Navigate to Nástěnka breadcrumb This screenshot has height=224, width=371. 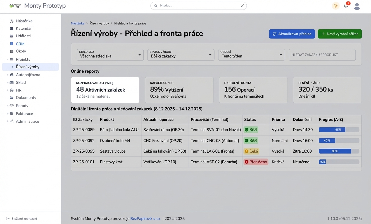pos(77,23)
